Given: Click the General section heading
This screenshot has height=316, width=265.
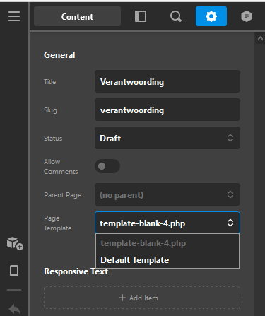Looking at the screenshot, I should point(59,55).
